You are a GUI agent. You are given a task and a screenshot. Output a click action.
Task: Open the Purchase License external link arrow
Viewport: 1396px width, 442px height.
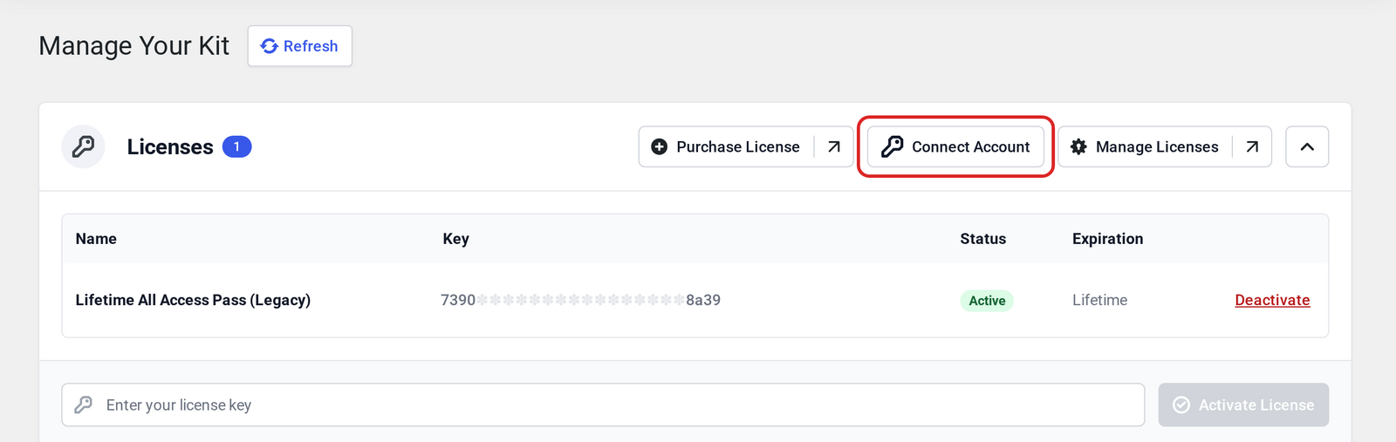coord(834,146)
